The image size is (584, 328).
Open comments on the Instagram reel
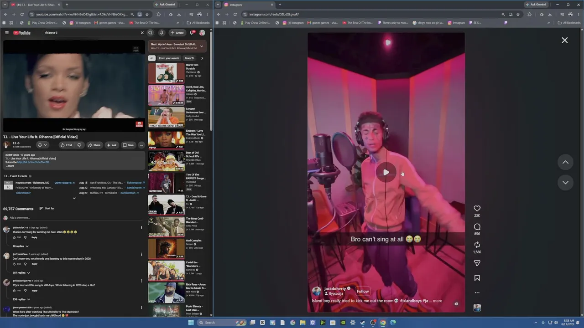pos(477,227)
